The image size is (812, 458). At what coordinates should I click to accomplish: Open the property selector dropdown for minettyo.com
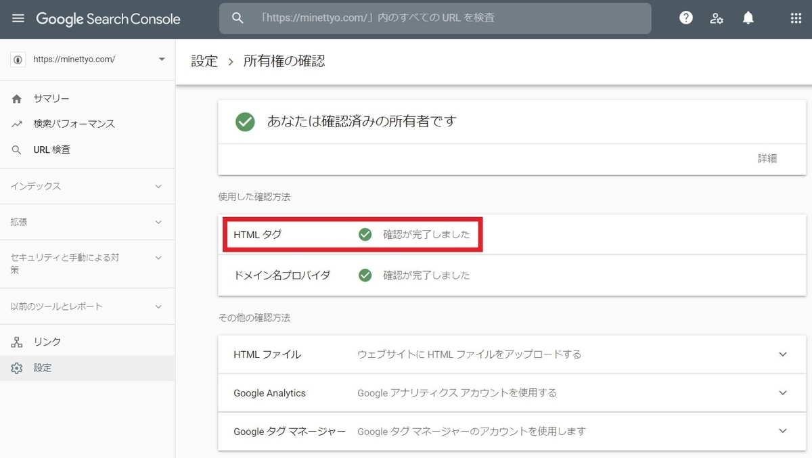[162, 60]
